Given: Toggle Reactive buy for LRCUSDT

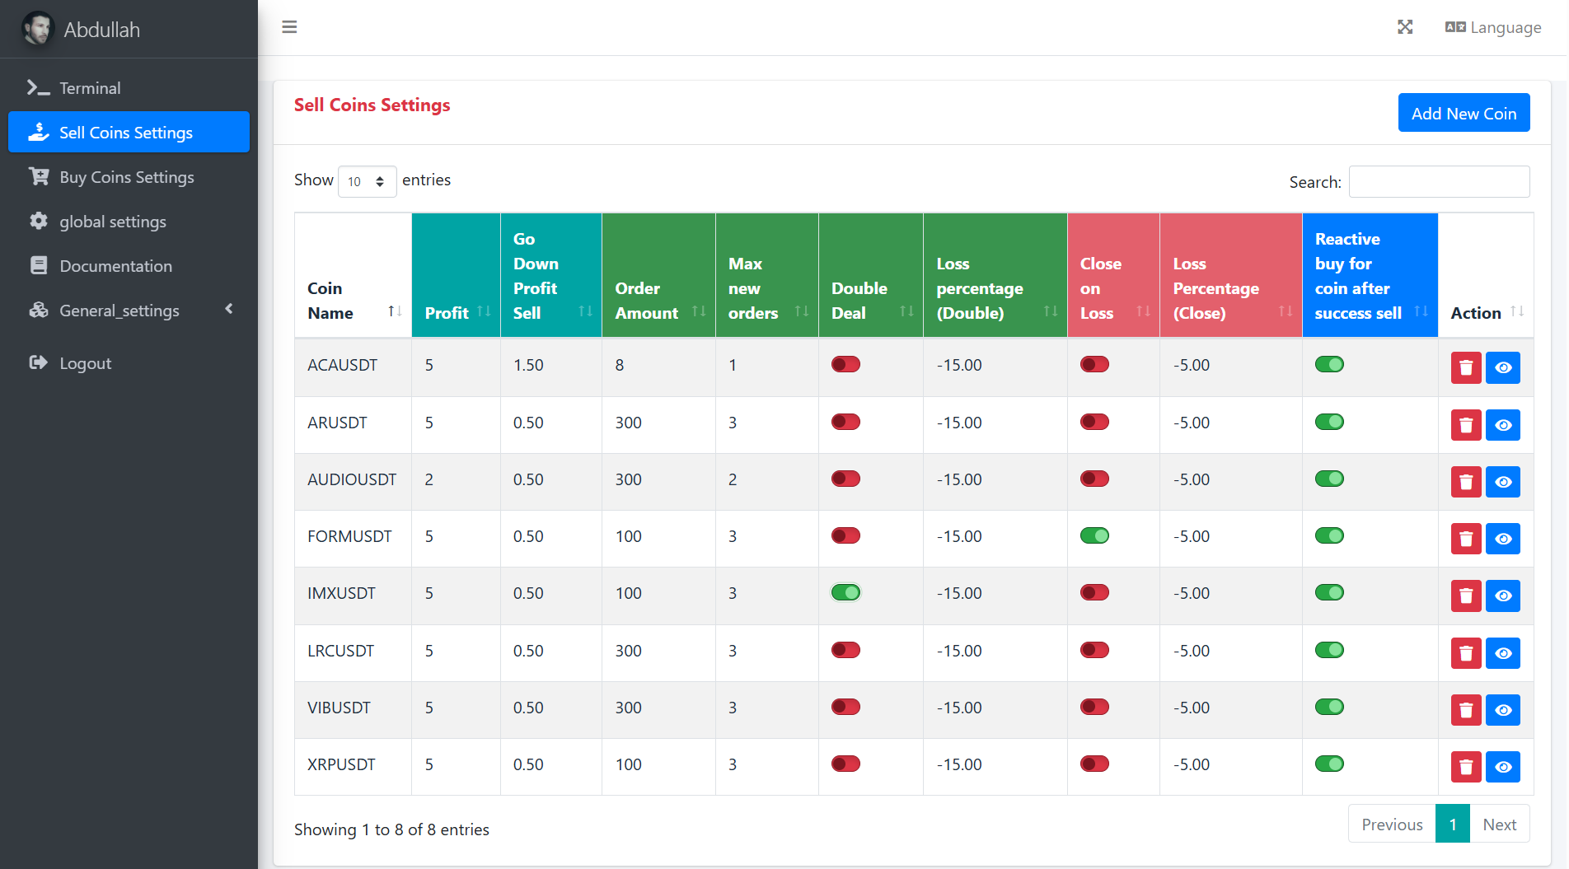Looking at the screenshot, I should [1328, 650].
